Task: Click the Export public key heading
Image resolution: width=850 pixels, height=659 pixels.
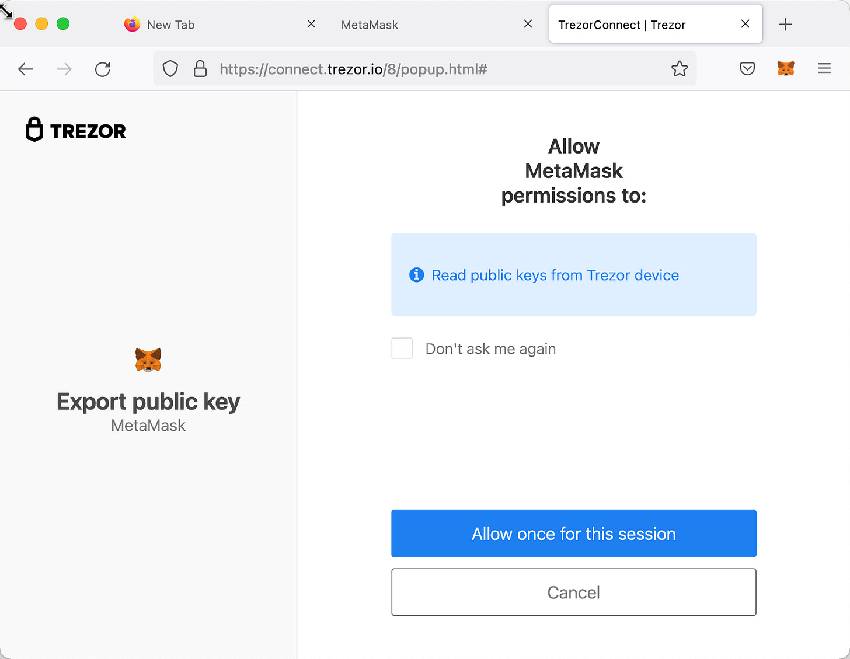Action: 148,402
